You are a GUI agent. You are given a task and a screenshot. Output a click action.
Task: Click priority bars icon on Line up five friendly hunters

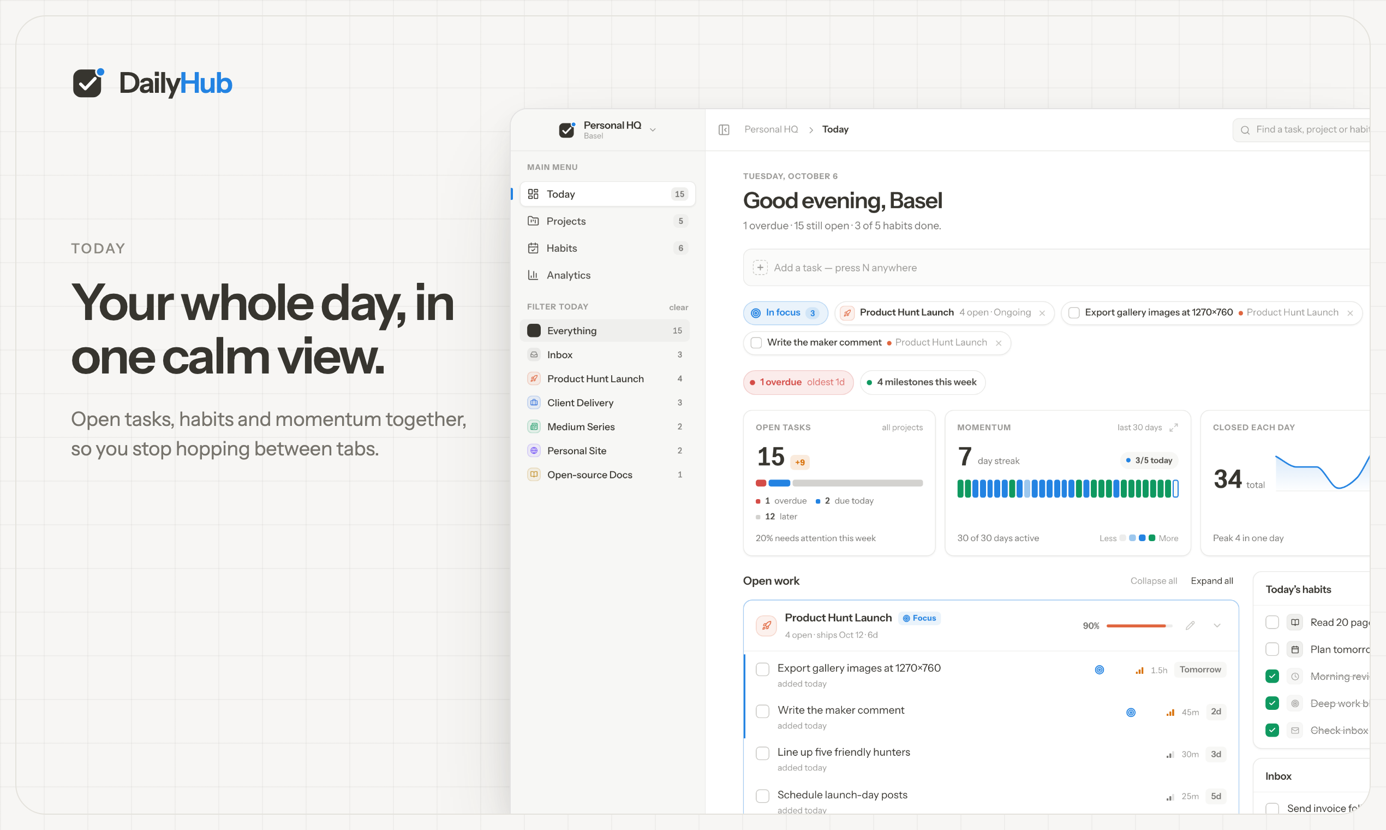click(1170, 755)
